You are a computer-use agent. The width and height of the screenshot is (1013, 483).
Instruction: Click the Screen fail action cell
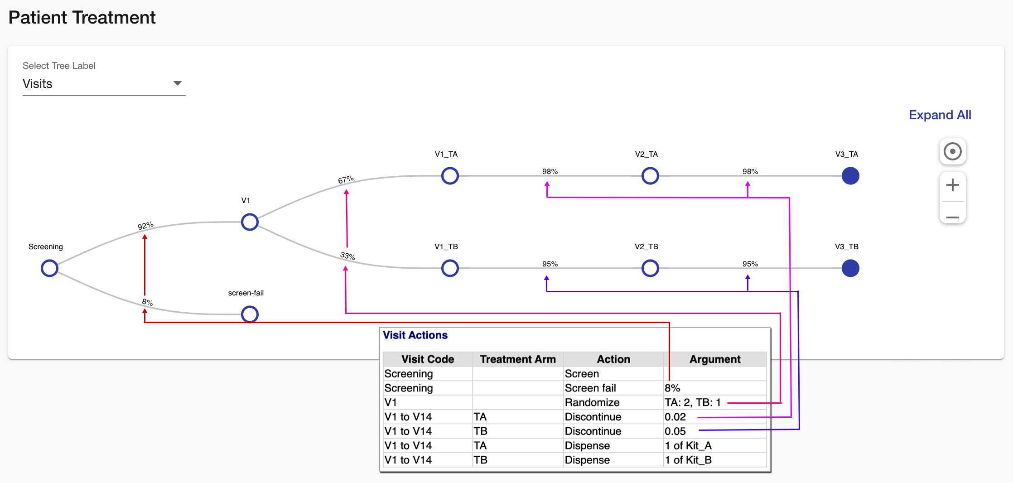[x=613, y=388]
